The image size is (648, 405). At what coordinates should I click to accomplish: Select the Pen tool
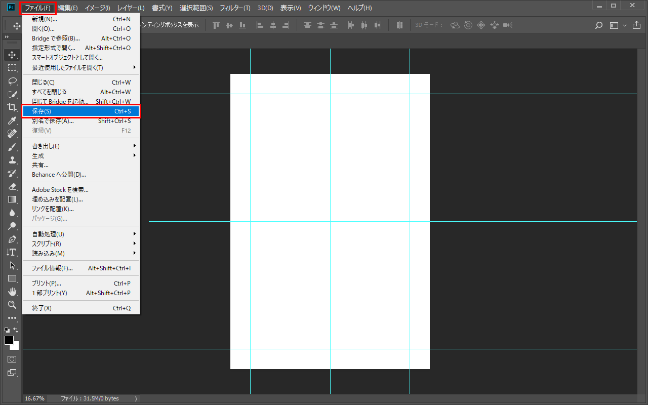tap(12, 239)
